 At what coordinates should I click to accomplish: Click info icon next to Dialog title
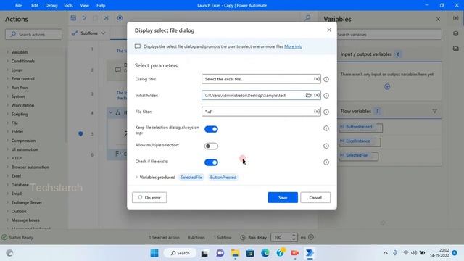pyautogui.click(x=326, y=79)
